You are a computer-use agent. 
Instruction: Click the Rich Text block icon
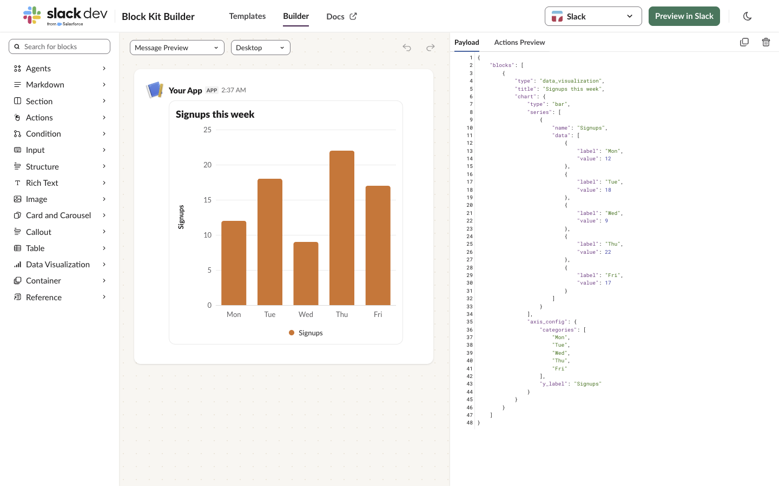point(17,183)
